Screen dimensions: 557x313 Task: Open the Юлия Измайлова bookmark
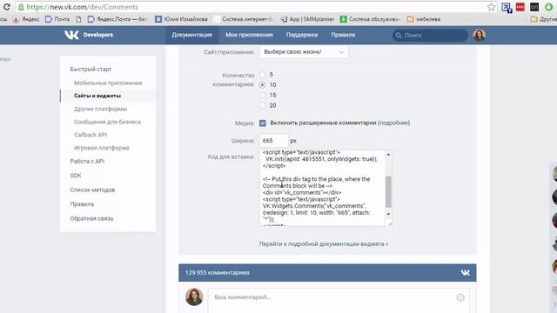pyautogui.click(x=181, y=19)
